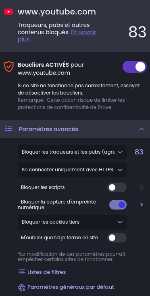Enable Bloquer les scripts toggle
This screenshot has height=296, width=150.
coord(117,187)
